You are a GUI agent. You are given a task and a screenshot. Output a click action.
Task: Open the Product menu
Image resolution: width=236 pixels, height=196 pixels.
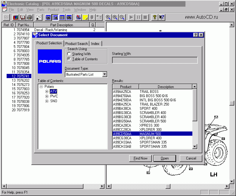[54, 10]
